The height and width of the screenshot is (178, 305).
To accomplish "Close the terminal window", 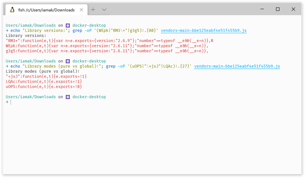I will pos(293,9).
